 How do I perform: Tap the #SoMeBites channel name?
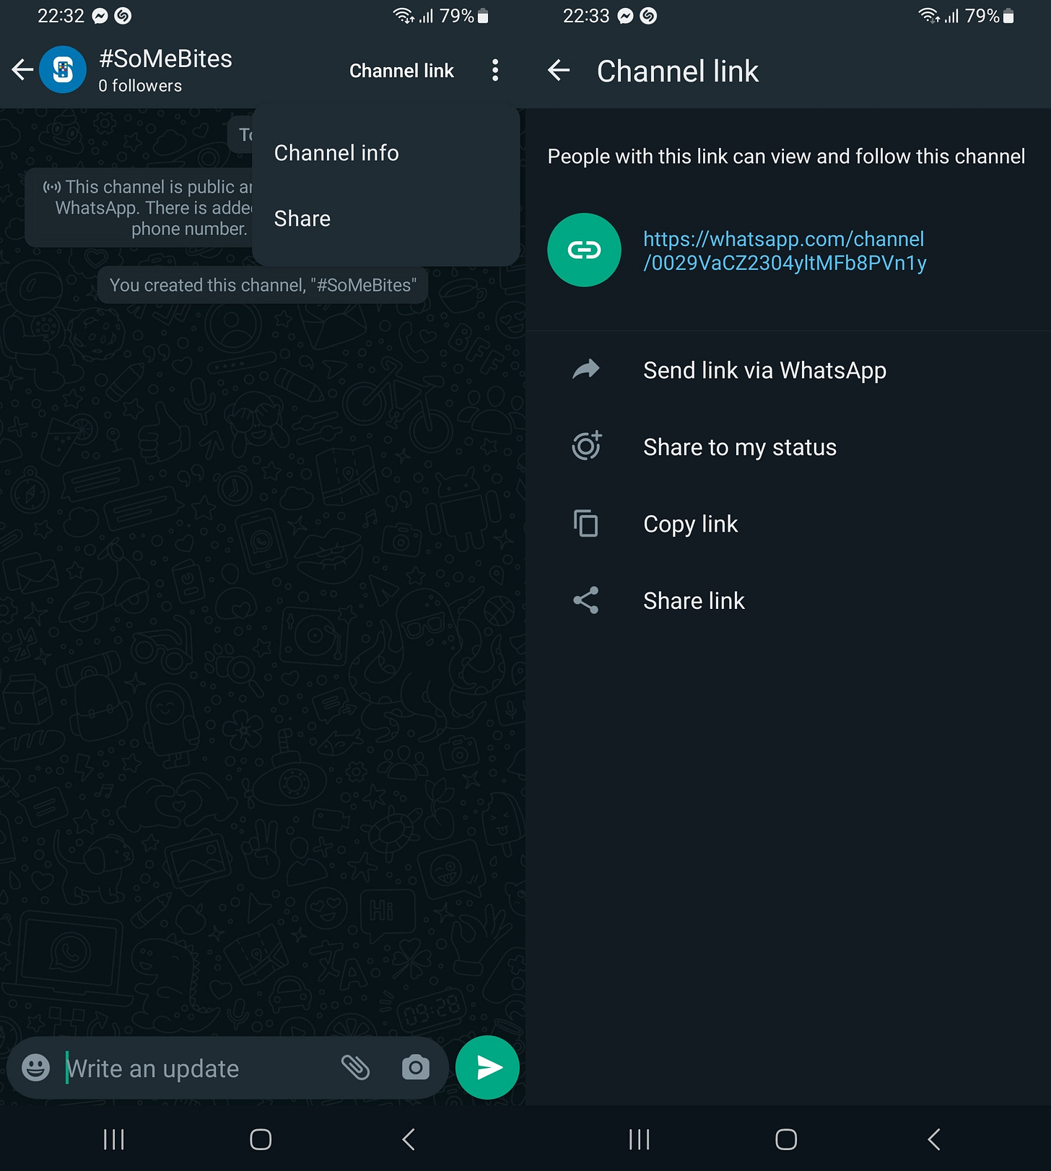(165, 59)
